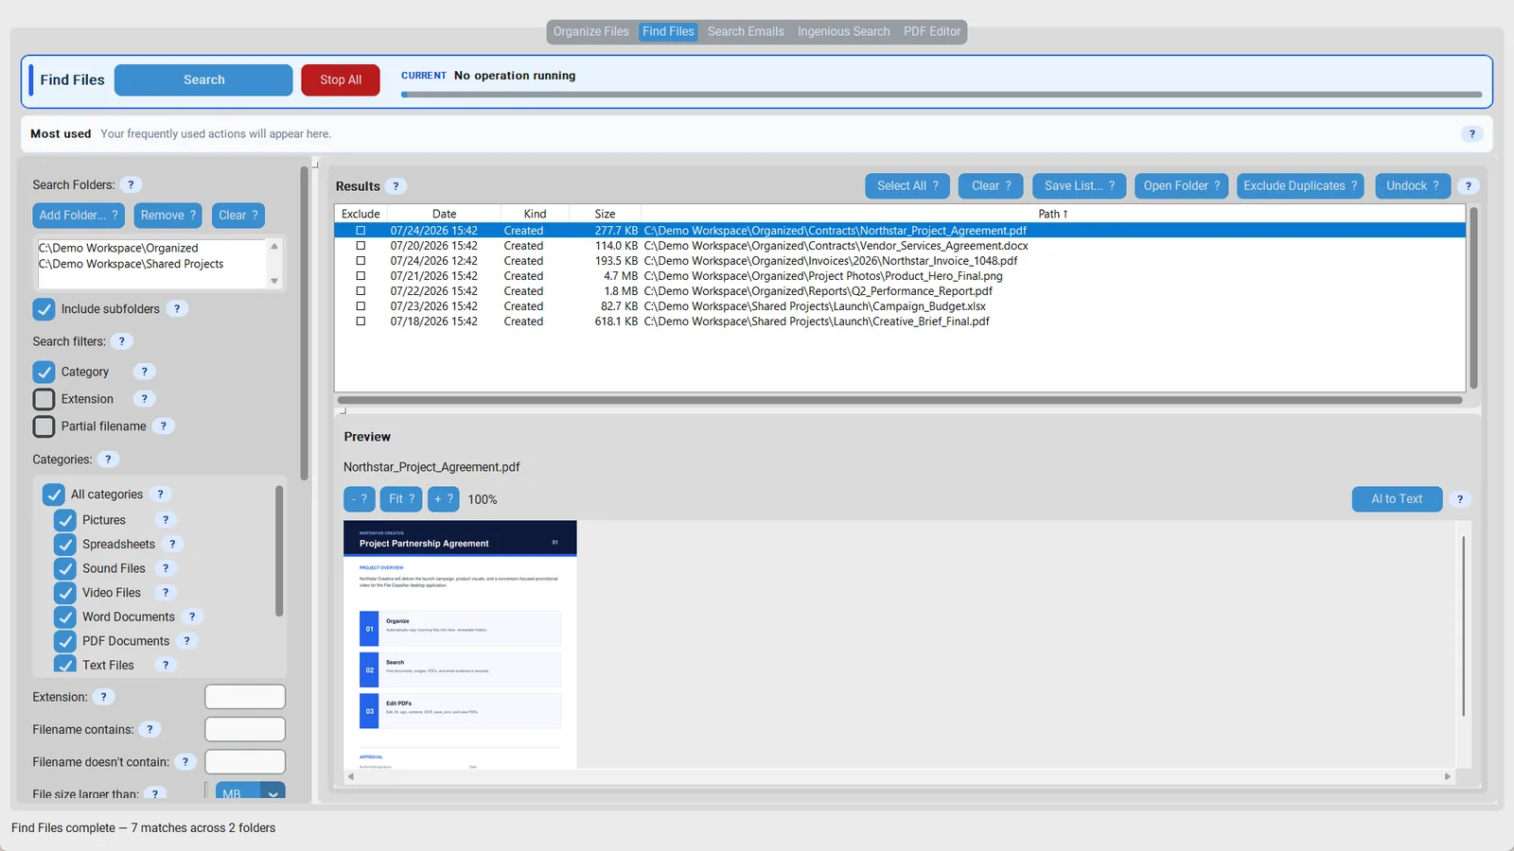Open help icon next to Word Documents
The image size is (1514, 851).
192,617
